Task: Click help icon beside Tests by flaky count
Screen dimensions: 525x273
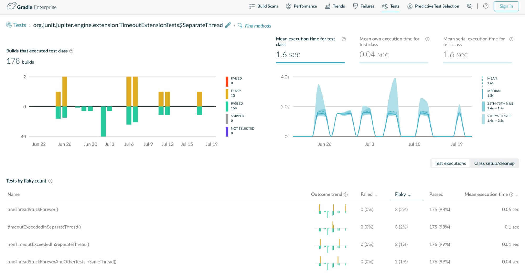Action: (50, 181)
